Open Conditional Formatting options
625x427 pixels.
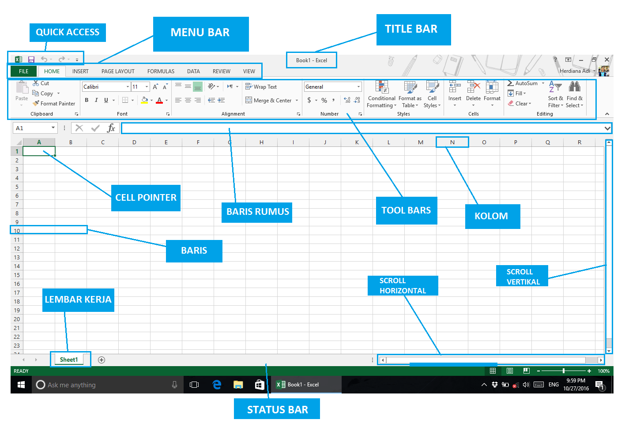pos(382,94)
